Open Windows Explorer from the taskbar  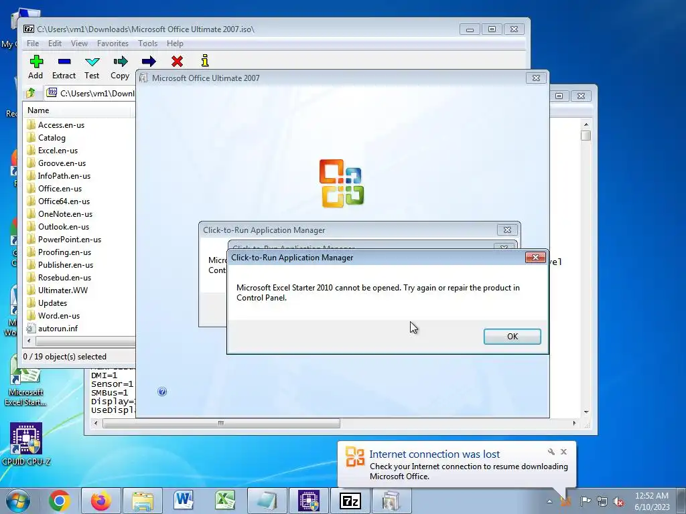[143, 501]
